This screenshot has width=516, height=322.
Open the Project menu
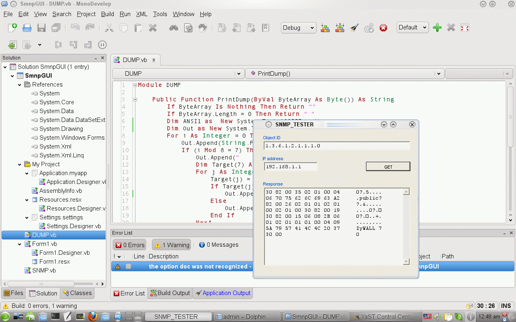click(86, 14)
